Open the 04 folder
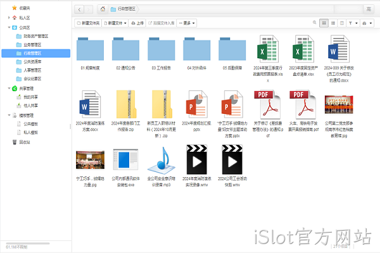The image size is (380, 253). [196, 49]
